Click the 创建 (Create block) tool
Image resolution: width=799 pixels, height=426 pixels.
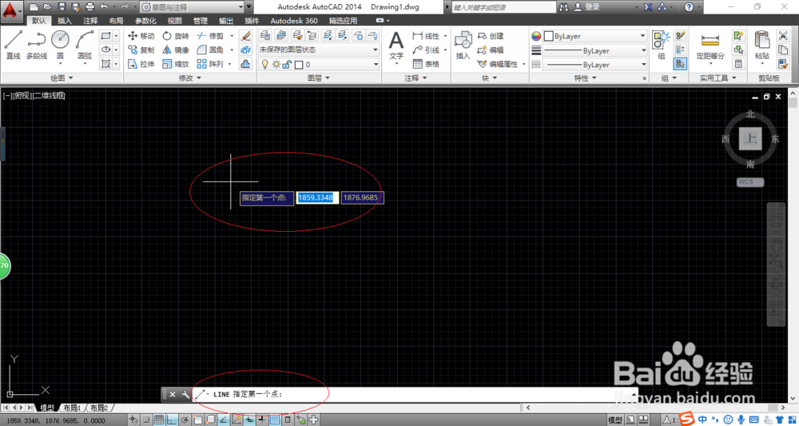pos(491,36)
